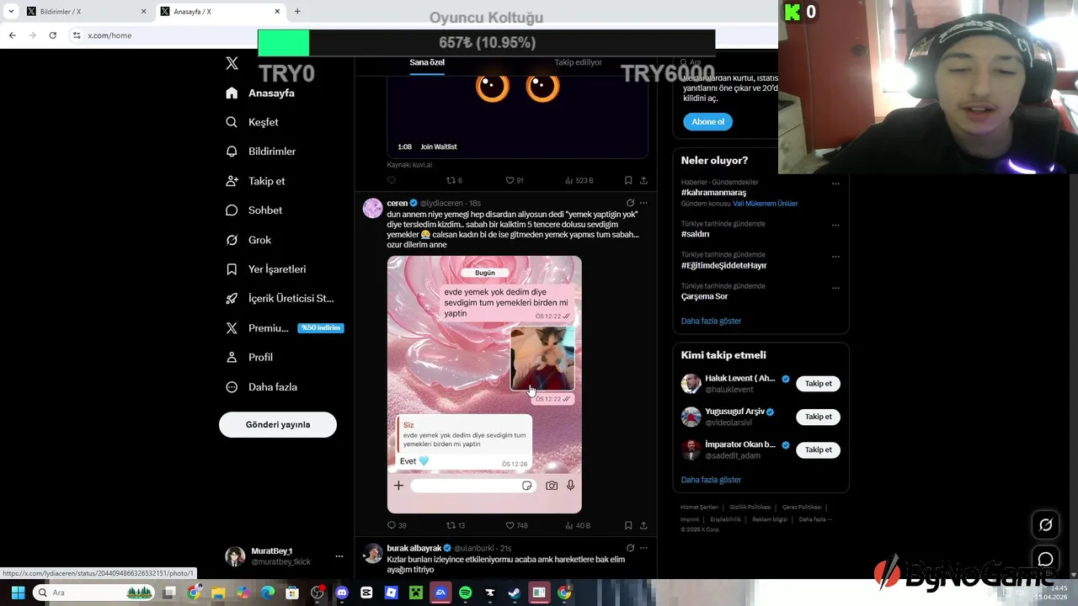
Task: Open Premium in the sidebar
Action: [x=284, y=328]
